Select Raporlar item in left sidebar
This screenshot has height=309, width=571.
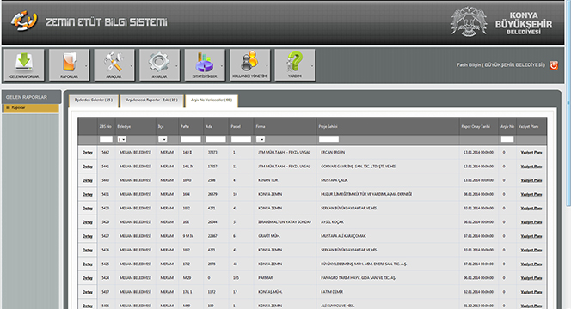click(x=31, y=108)
